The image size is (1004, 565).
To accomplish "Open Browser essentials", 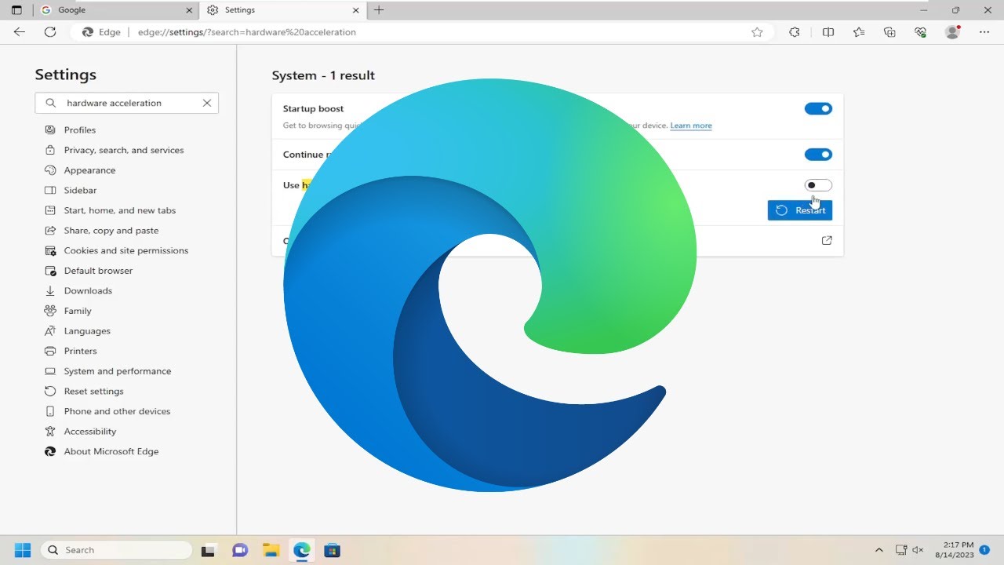I will click(921, 32).
